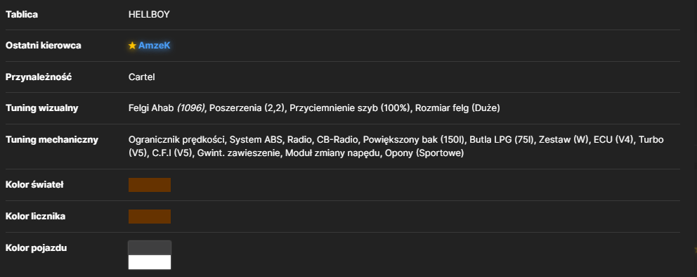This screenshot has height=277, width=697.
Task: Click the Tuning mechaniczny label
Action: point(51,140)
